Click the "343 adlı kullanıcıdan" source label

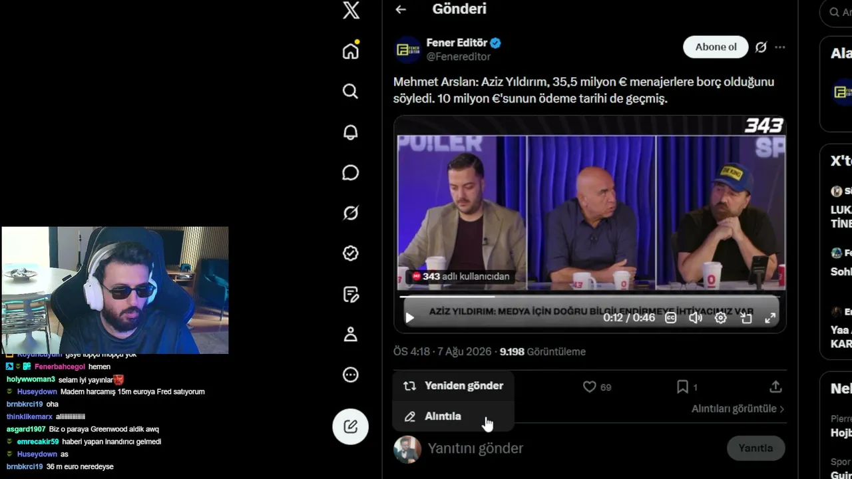(x=461, y=277)
